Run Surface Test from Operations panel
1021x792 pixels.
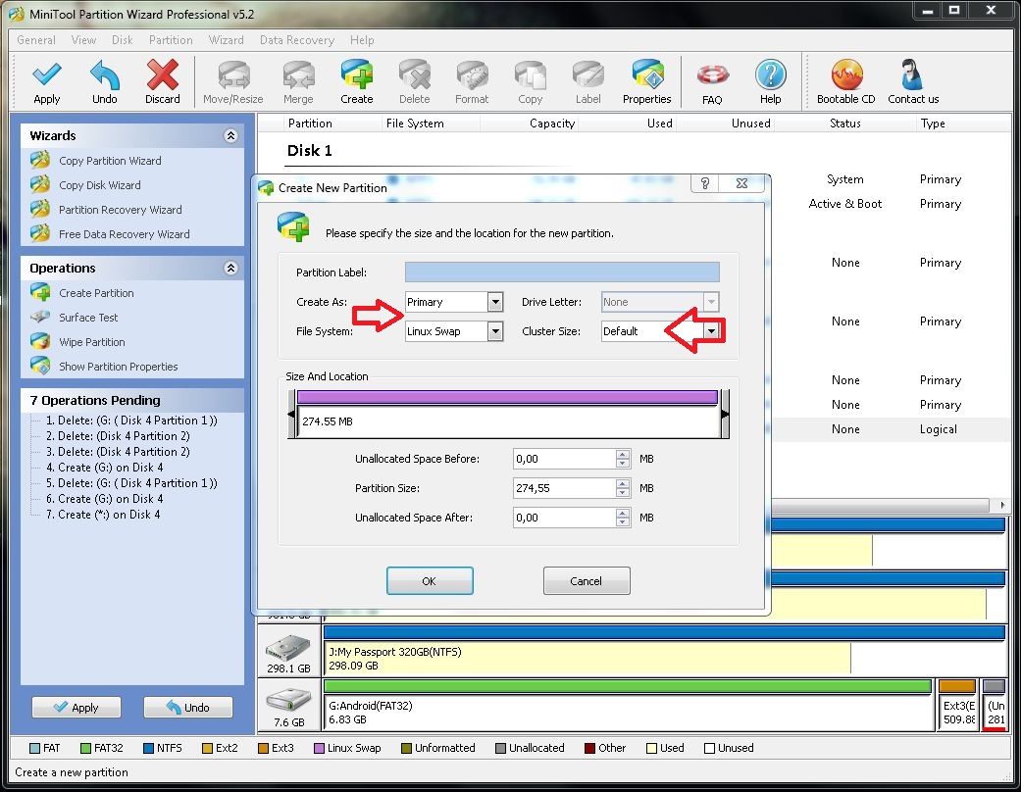[88, 318]
